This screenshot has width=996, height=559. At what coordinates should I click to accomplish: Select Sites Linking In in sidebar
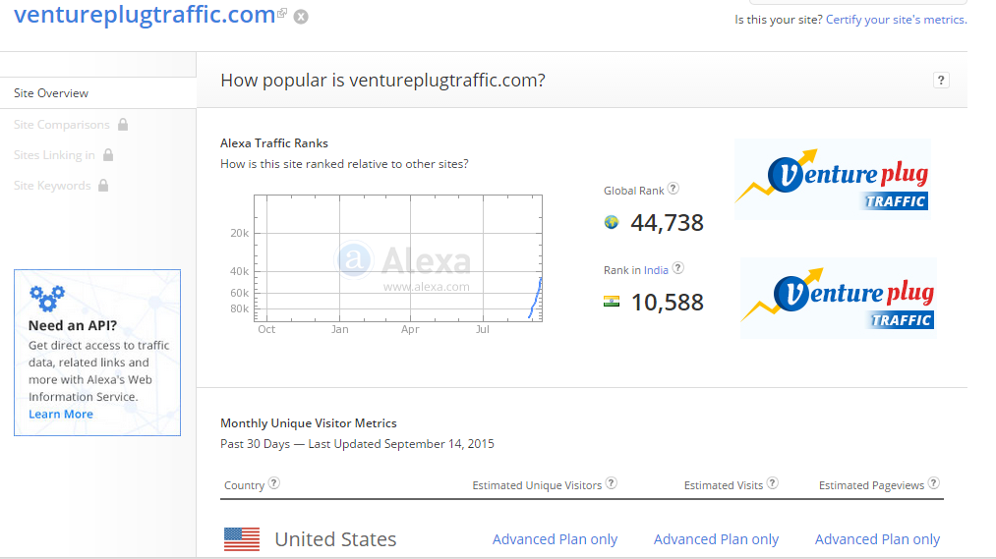point(54,155)
